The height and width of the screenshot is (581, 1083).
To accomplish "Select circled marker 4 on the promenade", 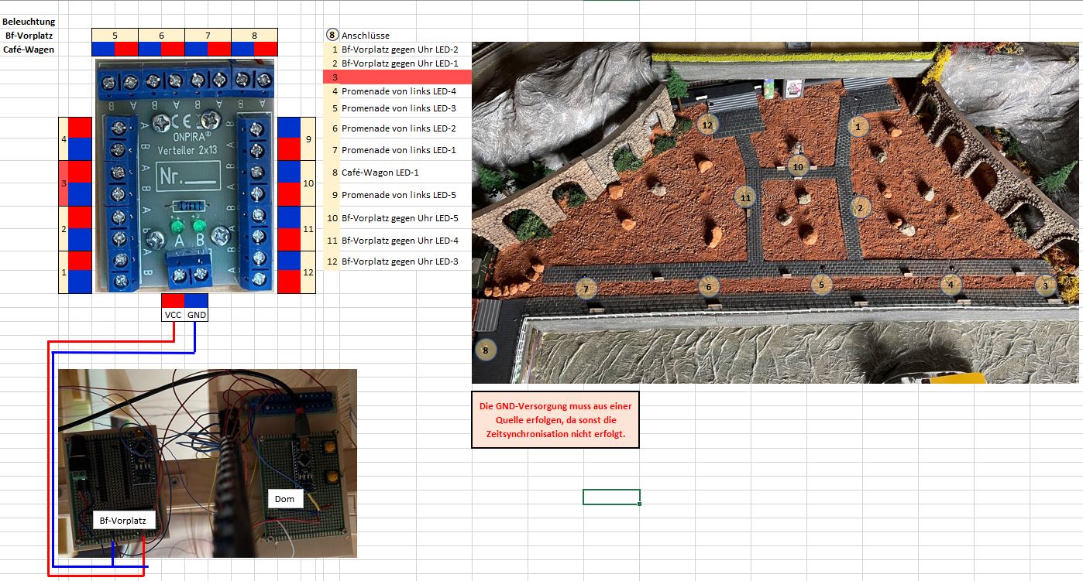I will coord(951,284).
